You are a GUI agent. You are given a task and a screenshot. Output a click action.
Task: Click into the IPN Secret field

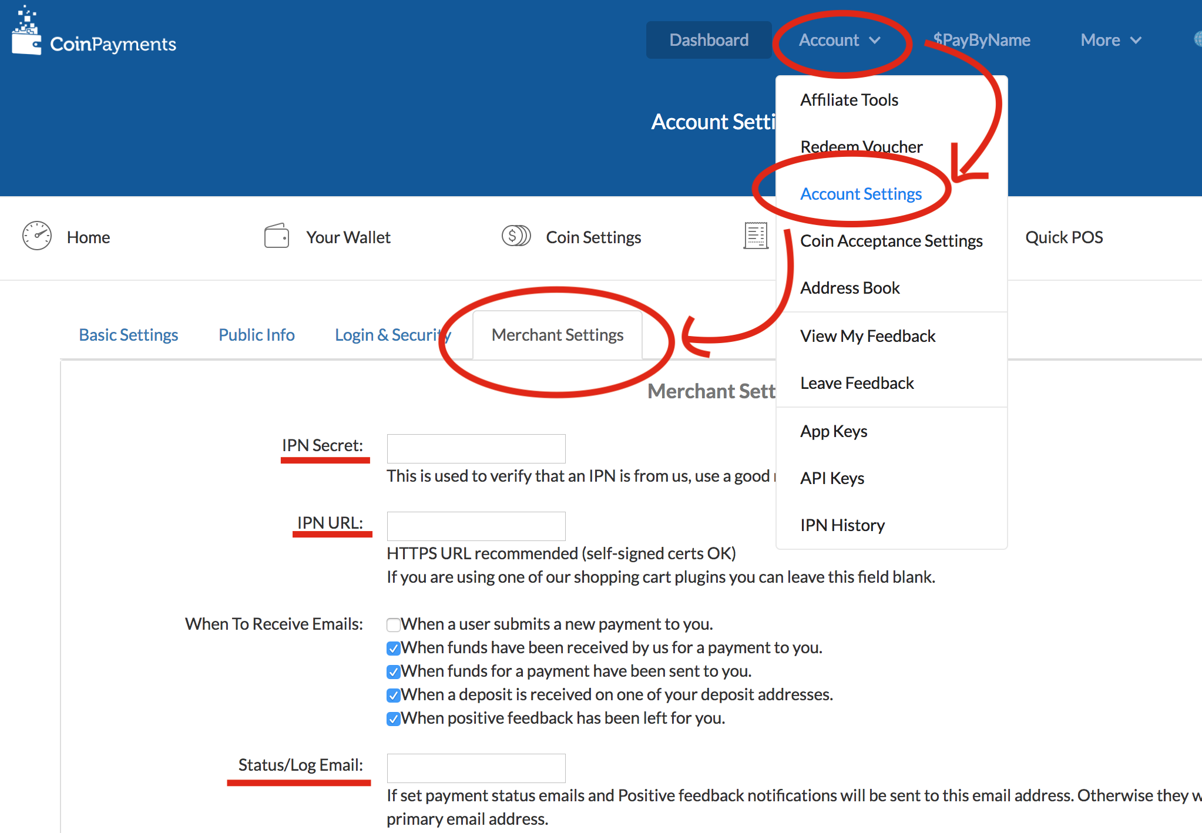[476, 449]
